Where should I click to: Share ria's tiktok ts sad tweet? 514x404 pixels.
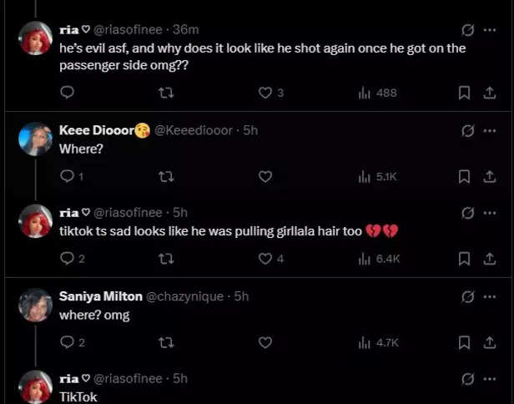pos(490,259)
